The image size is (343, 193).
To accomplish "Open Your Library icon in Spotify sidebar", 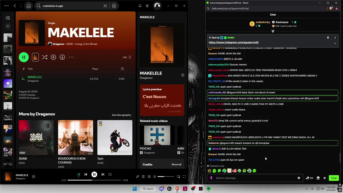I will [x=8, y=18].
